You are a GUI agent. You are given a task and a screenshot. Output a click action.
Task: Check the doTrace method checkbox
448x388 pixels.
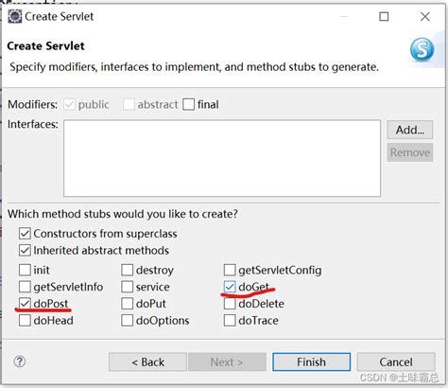pyautogui.click(x=230, y=321)
